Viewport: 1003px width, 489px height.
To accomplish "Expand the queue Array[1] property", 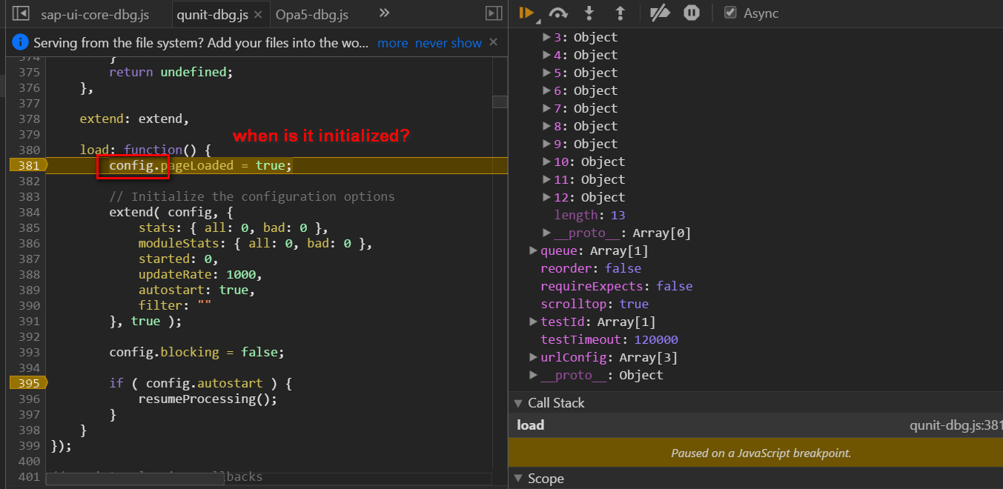I will (534, 250).
